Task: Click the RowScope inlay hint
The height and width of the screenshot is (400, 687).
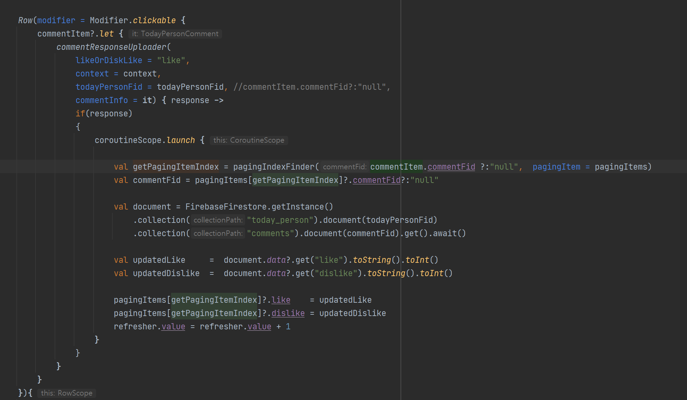Action: coord(67,393)
